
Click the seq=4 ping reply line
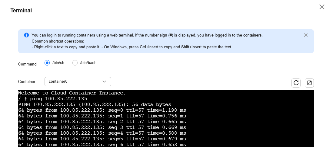coord(102,133)
